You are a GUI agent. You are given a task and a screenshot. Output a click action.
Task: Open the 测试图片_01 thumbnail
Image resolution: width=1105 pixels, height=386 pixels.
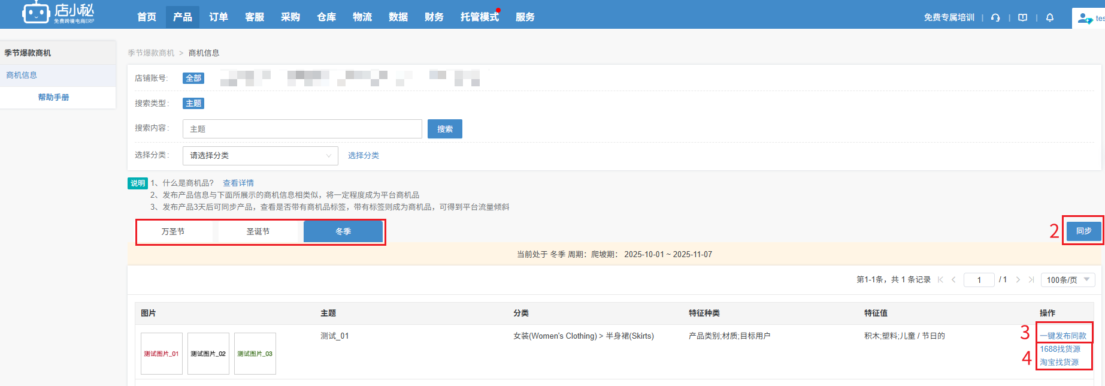click(x=162, y=354)
